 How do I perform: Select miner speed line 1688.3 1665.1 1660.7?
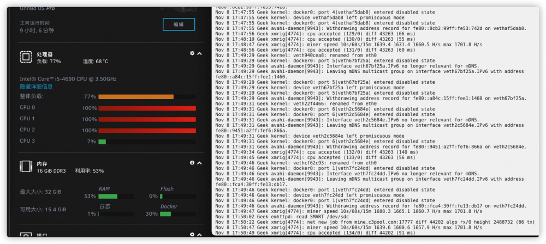click(348, 211)
